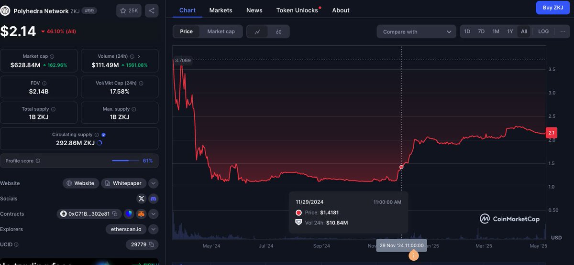The image size is (574, 265).
Task: Copy the UCID 29779 value
Action: 151,244
